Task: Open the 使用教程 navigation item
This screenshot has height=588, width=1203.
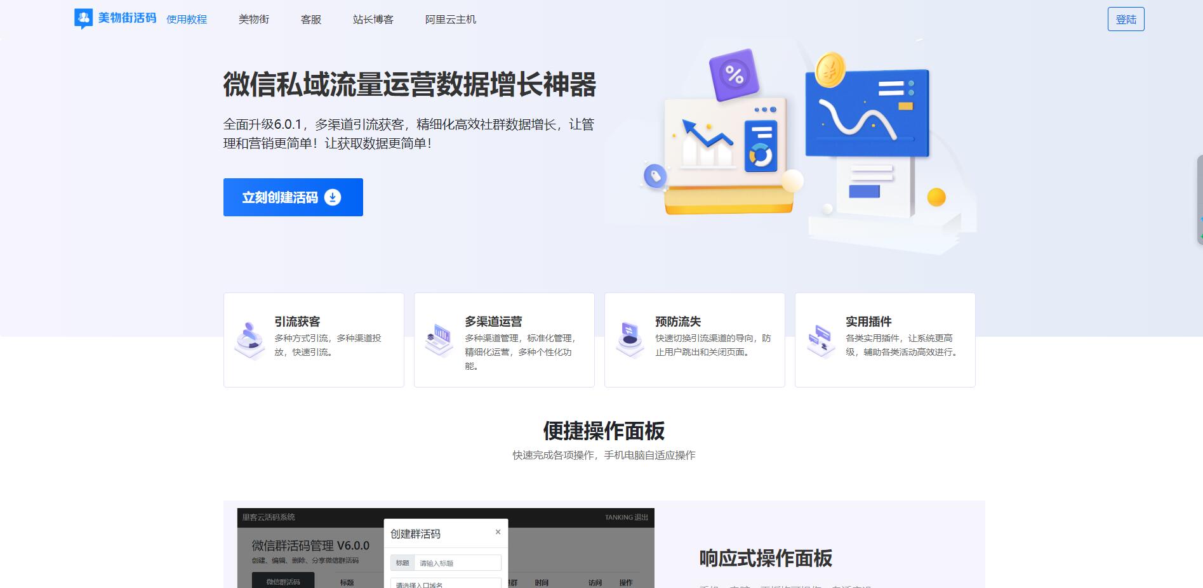Action: click(187, 20)
